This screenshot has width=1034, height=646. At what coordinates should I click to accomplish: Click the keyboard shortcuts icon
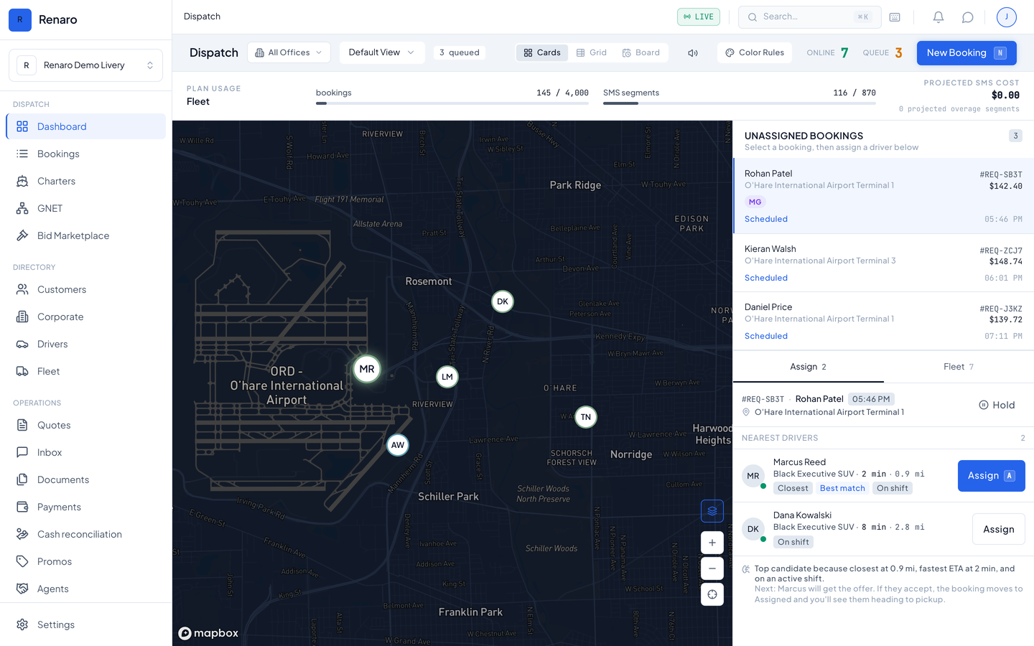[x=895, y=17]
